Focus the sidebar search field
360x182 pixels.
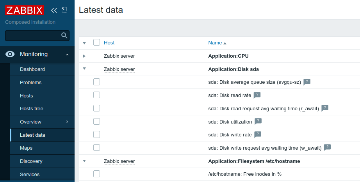point(33,36)
